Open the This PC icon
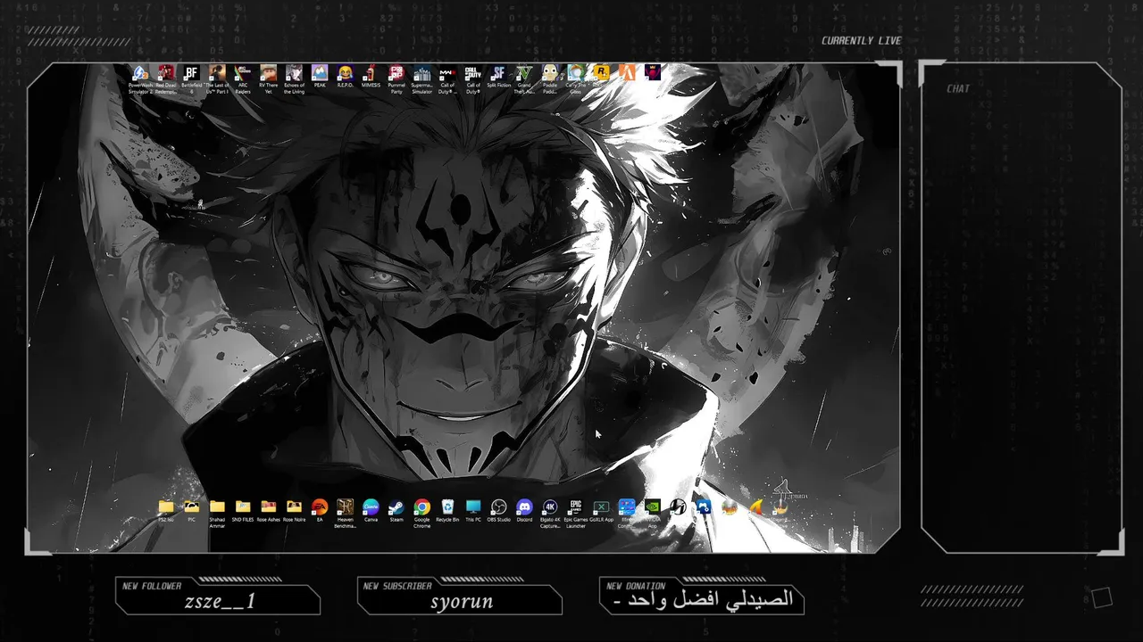 (473, 511)
